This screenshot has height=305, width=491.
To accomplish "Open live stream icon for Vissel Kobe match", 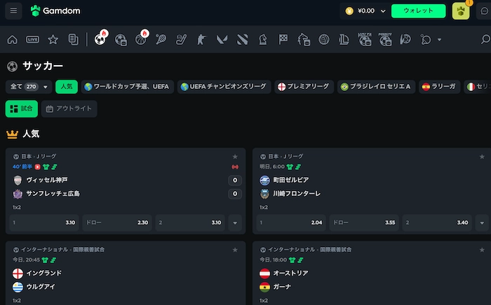I will (x=38, y=167).
